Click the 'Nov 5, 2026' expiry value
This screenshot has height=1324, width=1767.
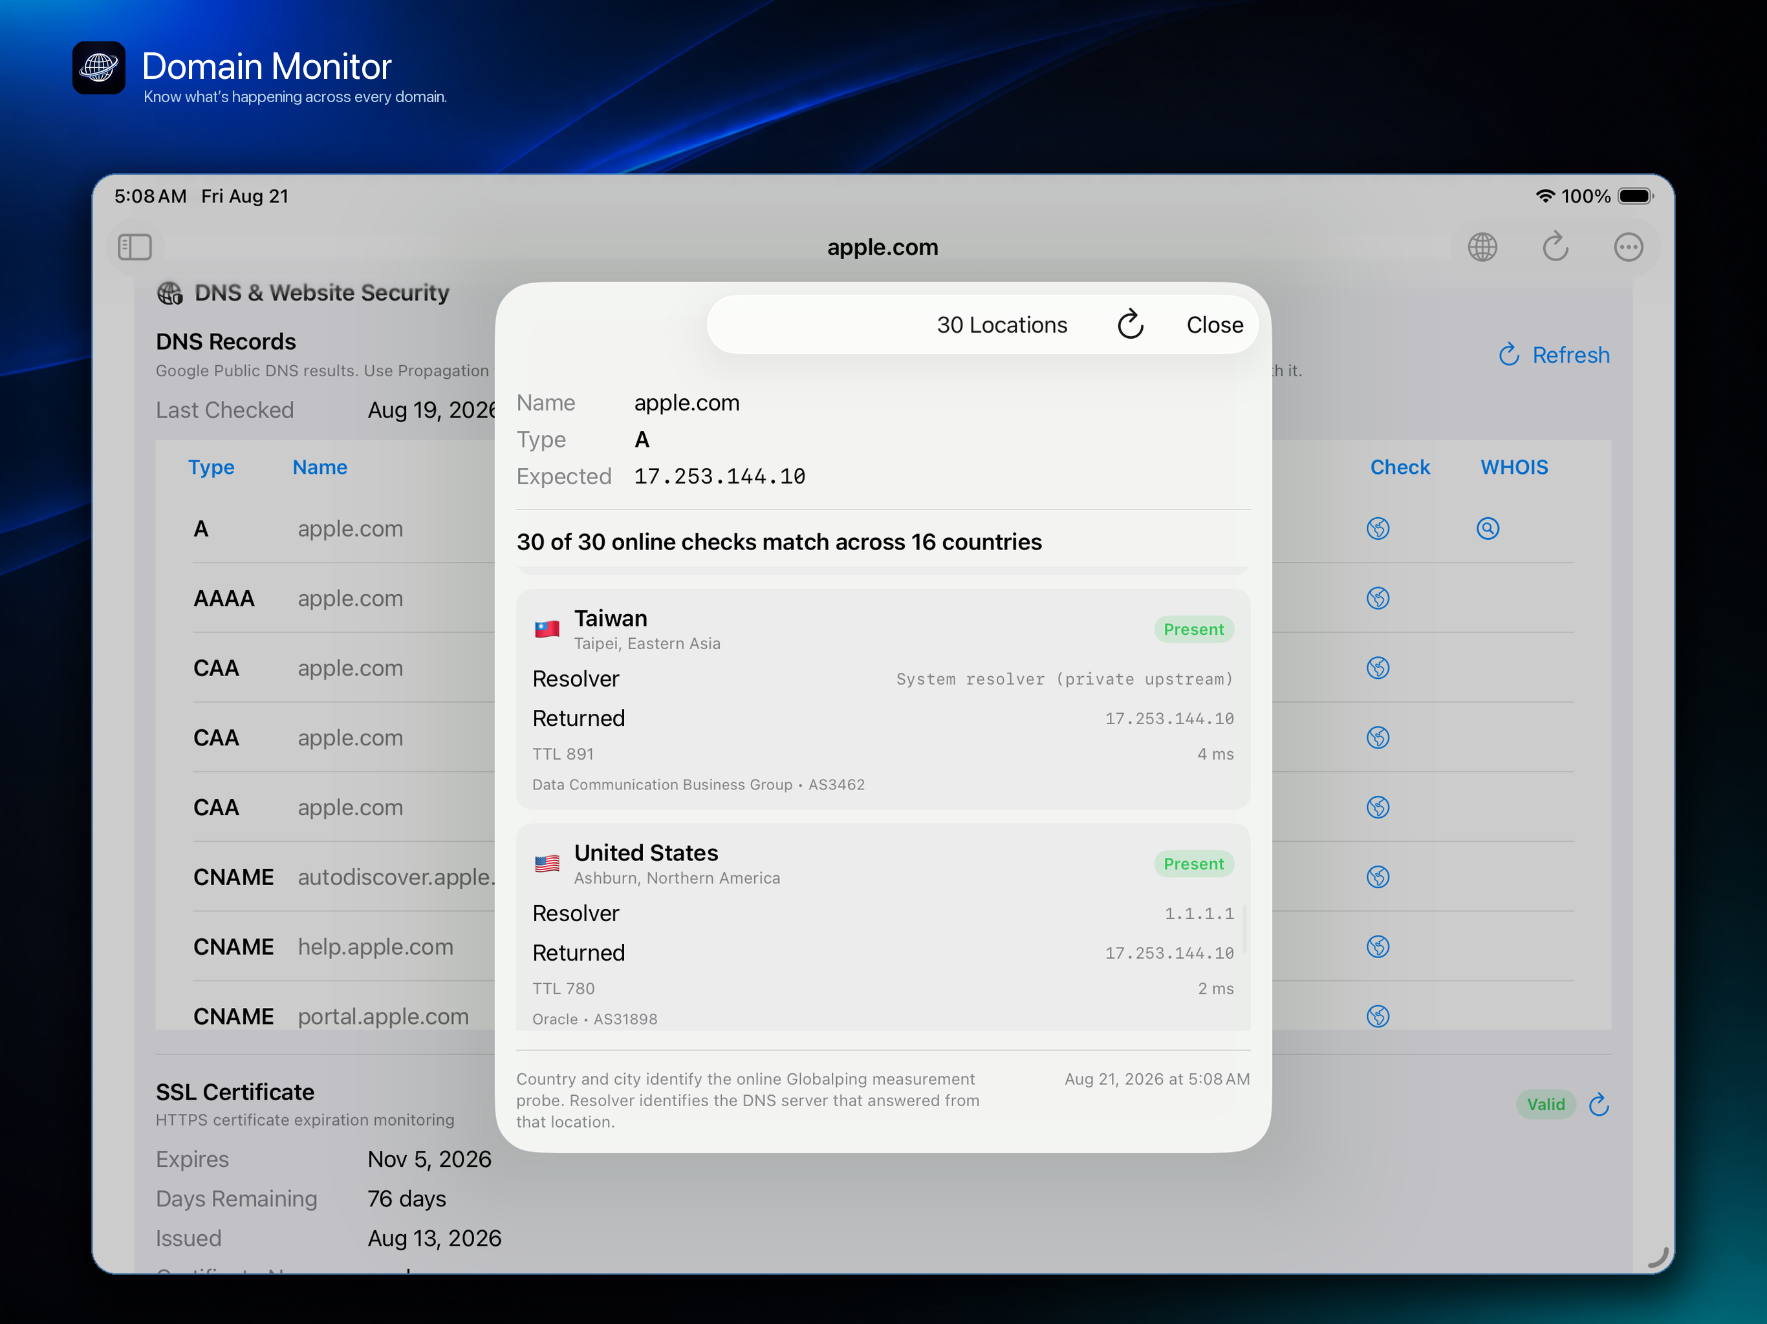pos(429,1160)
